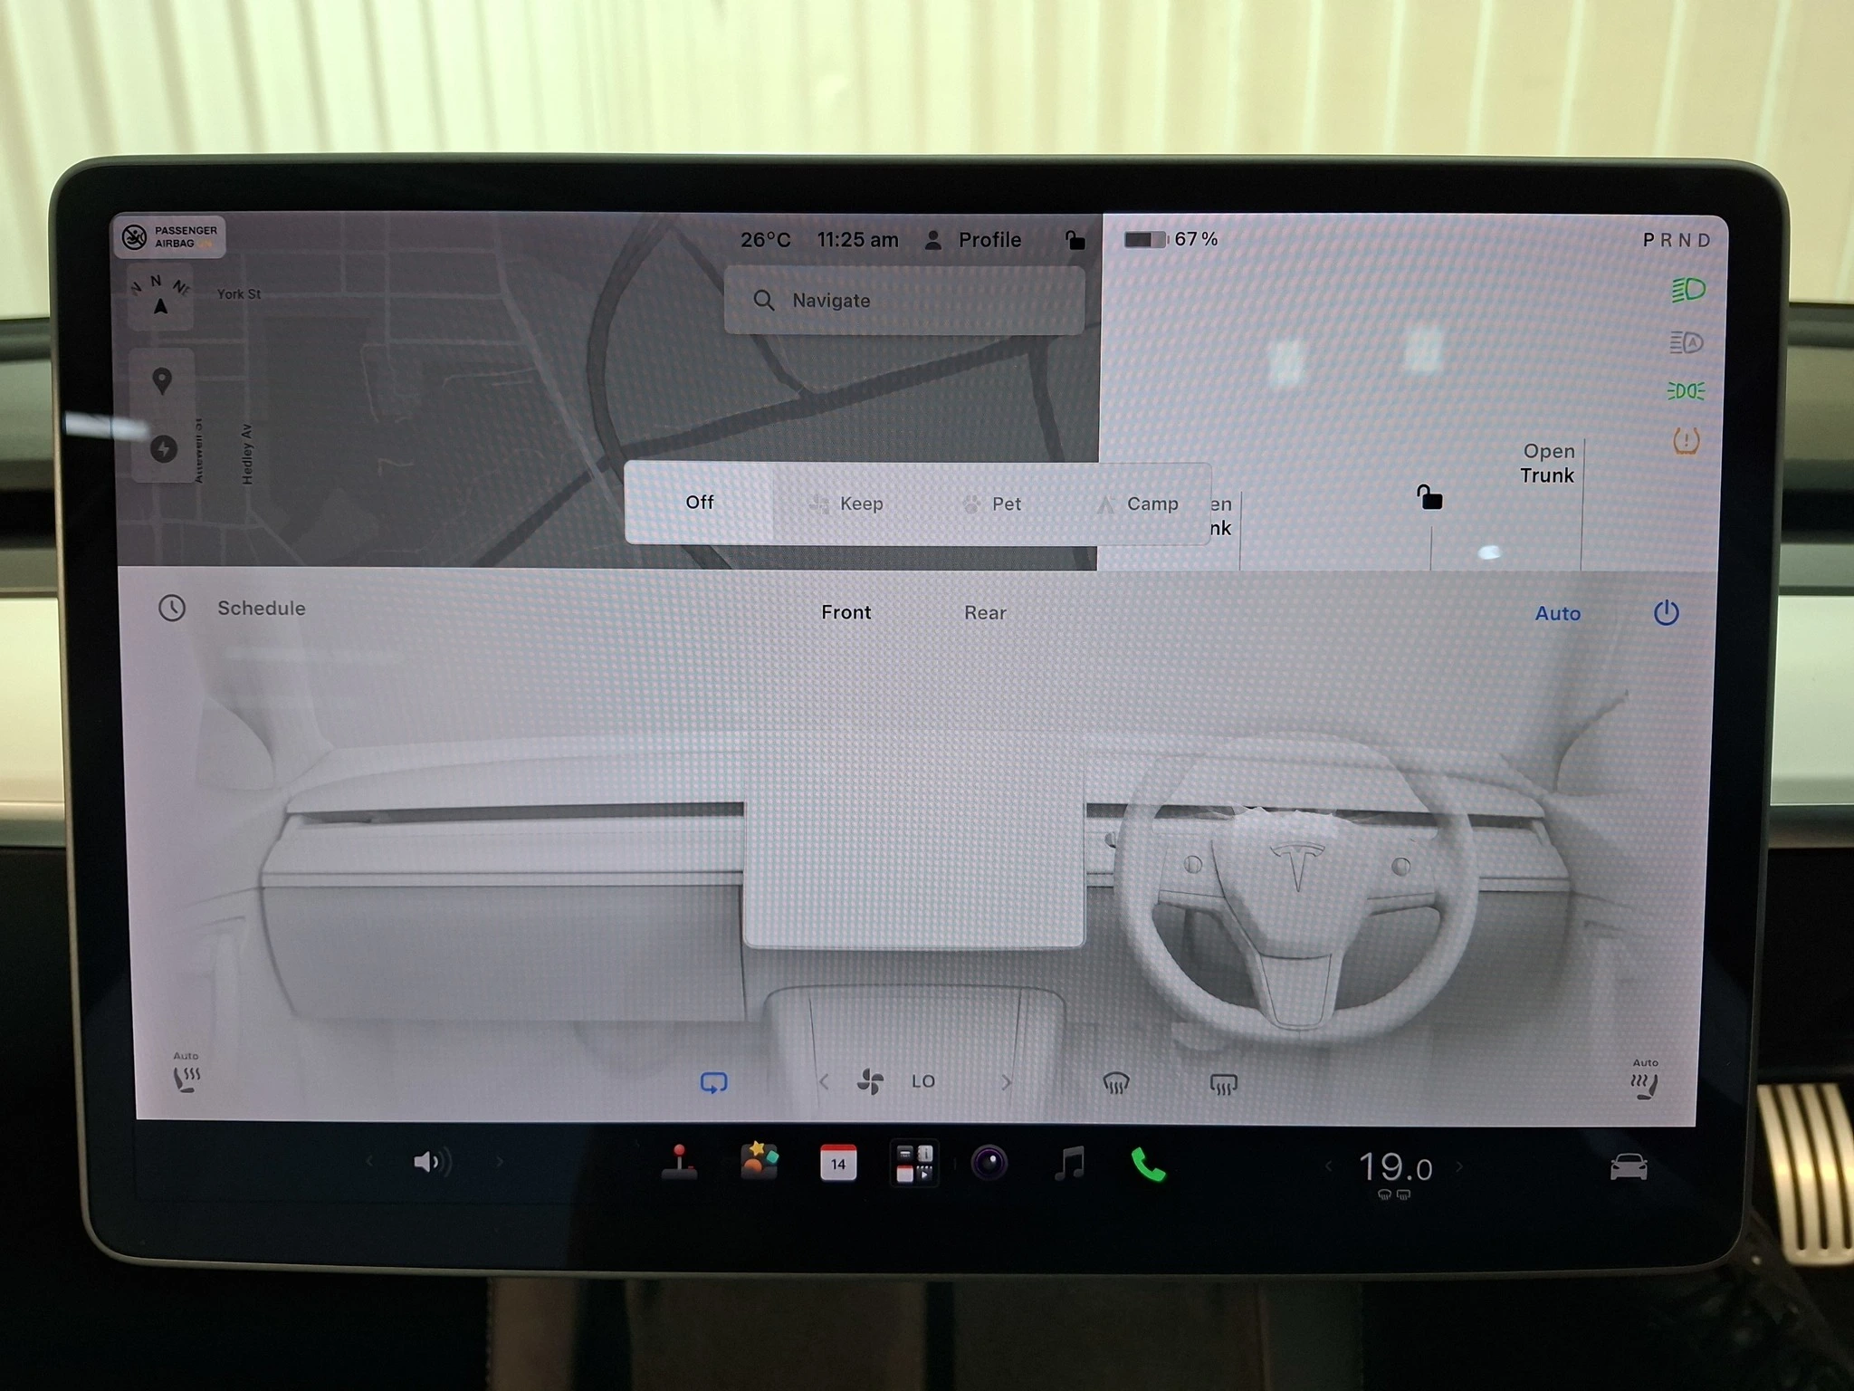Toggle air recirculation mode

tap(713, 1083)
